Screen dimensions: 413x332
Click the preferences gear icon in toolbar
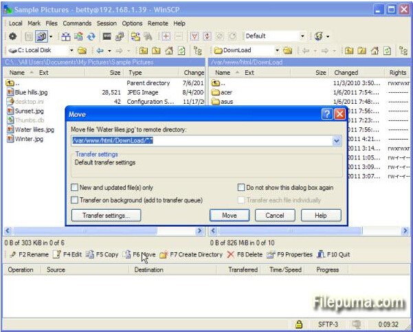[x=12, y=36]
